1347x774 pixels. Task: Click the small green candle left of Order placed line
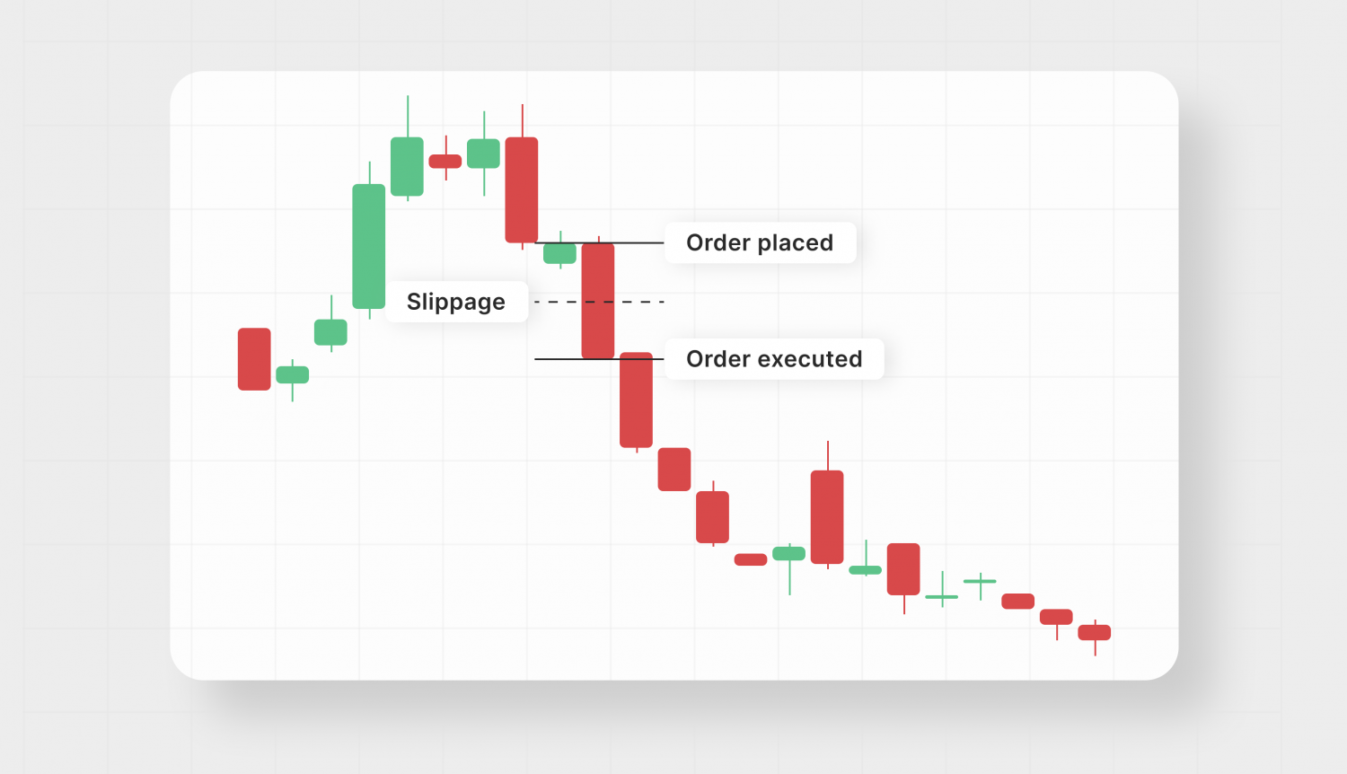[x=560, y=253]
